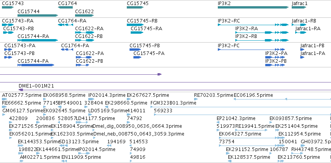331x163 pixels.
Task: Select the Jafrac1-RB transcript
Action: [x=299, y=25]
